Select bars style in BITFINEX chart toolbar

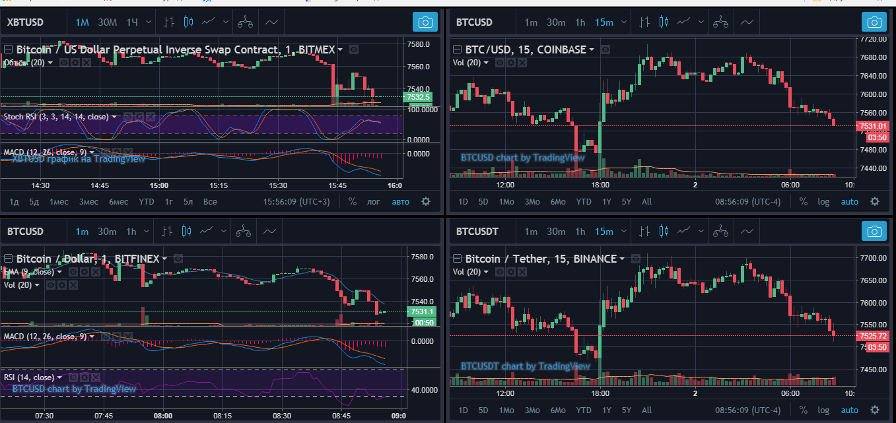[x=166, y=231]
